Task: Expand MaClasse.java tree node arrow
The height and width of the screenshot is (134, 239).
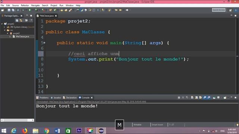Action: (x=10, y=36)
